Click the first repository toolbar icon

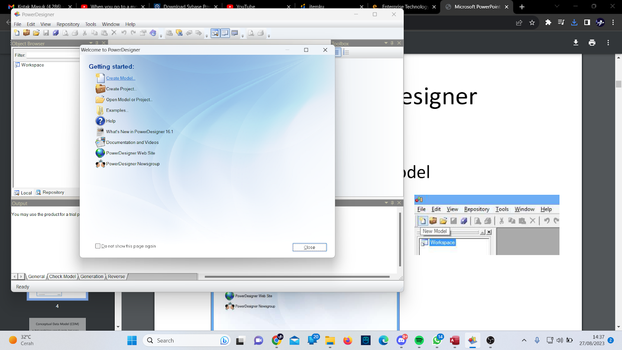[169, 33]
